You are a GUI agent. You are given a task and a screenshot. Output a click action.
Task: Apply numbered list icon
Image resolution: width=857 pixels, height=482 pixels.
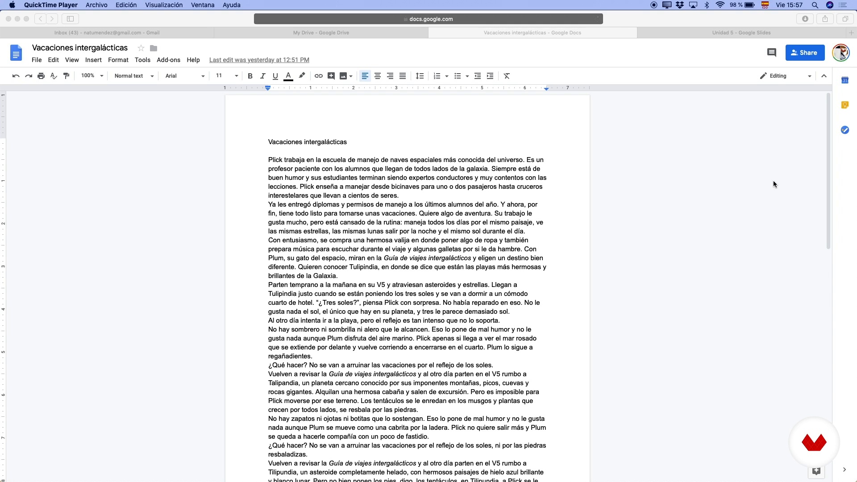(437, 76)
